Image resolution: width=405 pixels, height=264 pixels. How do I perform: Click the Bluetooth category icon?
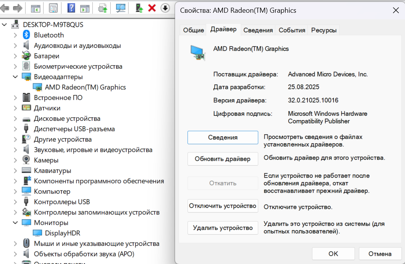tap(26, 35)
